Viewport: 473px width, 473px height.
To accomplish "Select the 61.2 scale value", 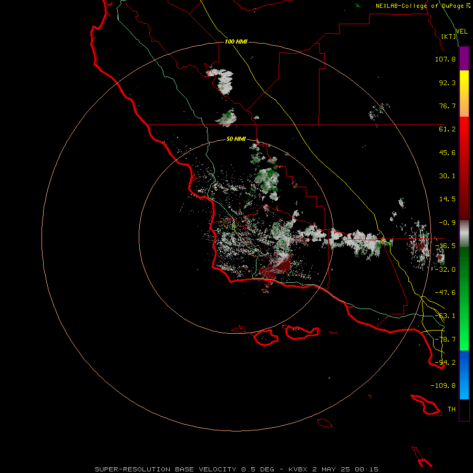I will click(x=447, y=129).
